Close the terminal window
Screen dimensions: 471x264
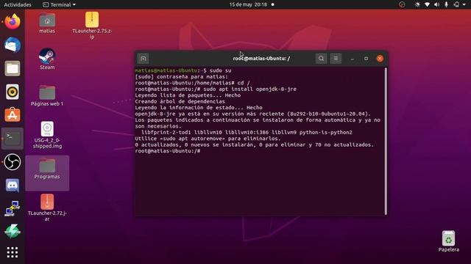pyautogui.click(x=380, y=59)
